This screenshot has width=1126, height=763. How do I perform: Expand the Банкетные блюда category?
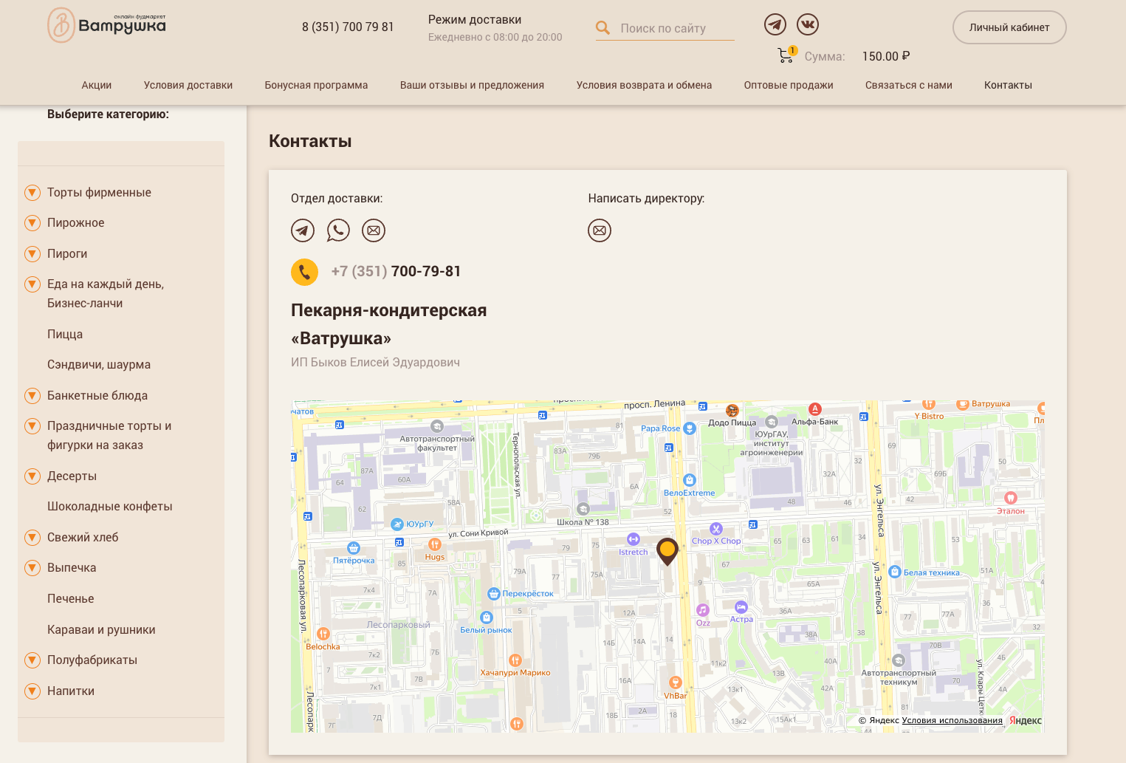(32, 396)
